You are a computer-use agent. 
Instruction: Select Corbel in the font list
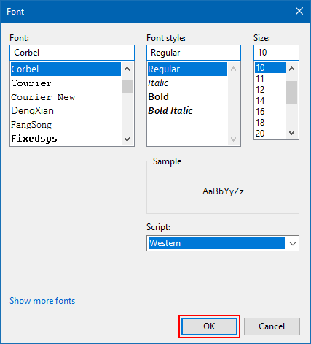tap(66, 69)
